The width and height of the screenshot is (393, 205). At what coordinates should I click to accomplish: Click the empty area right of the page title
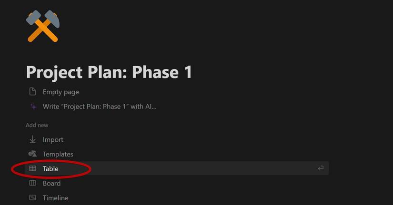point(286,72)
